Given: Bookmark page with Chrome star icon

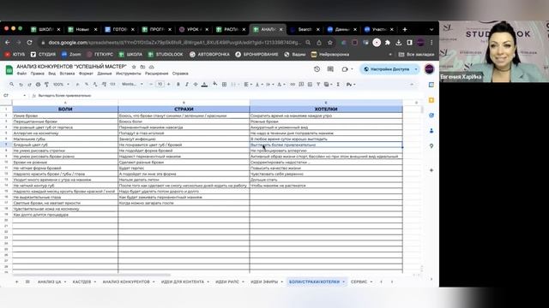Looking at the screenshot, I should [329, 42].
